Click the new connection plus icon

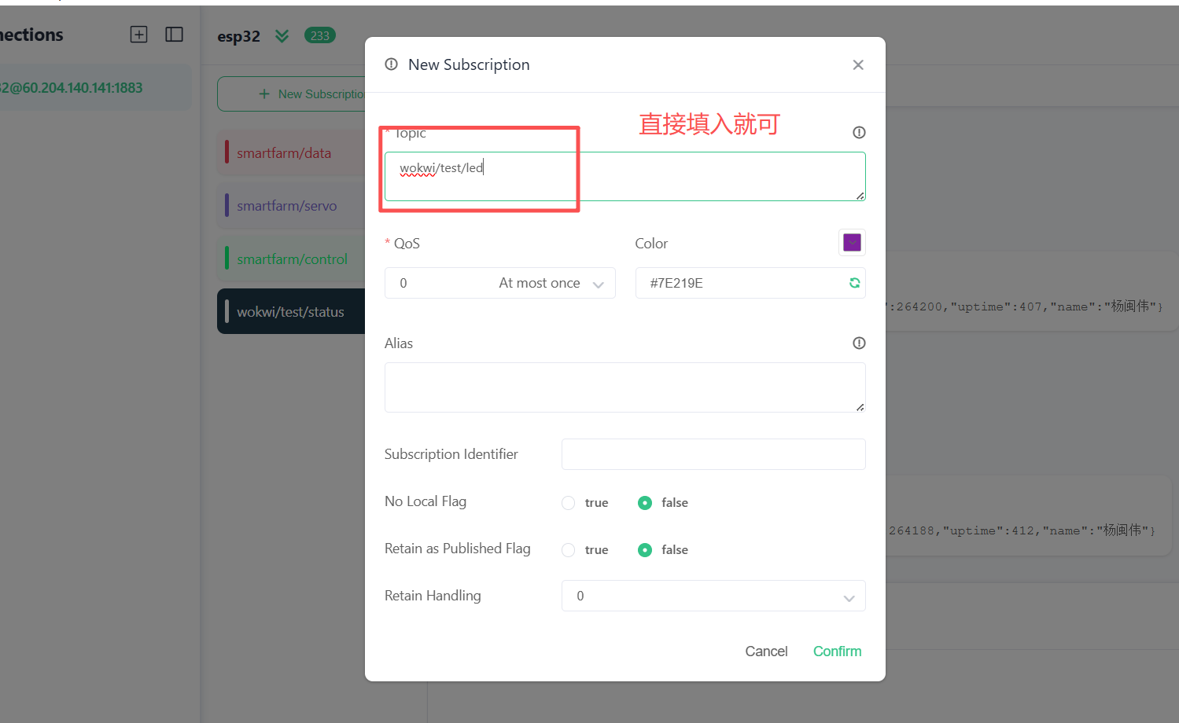pyautogui.click(x=139, y=35)
